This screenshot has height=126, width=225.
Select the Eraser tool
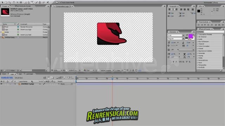point(43,2)
